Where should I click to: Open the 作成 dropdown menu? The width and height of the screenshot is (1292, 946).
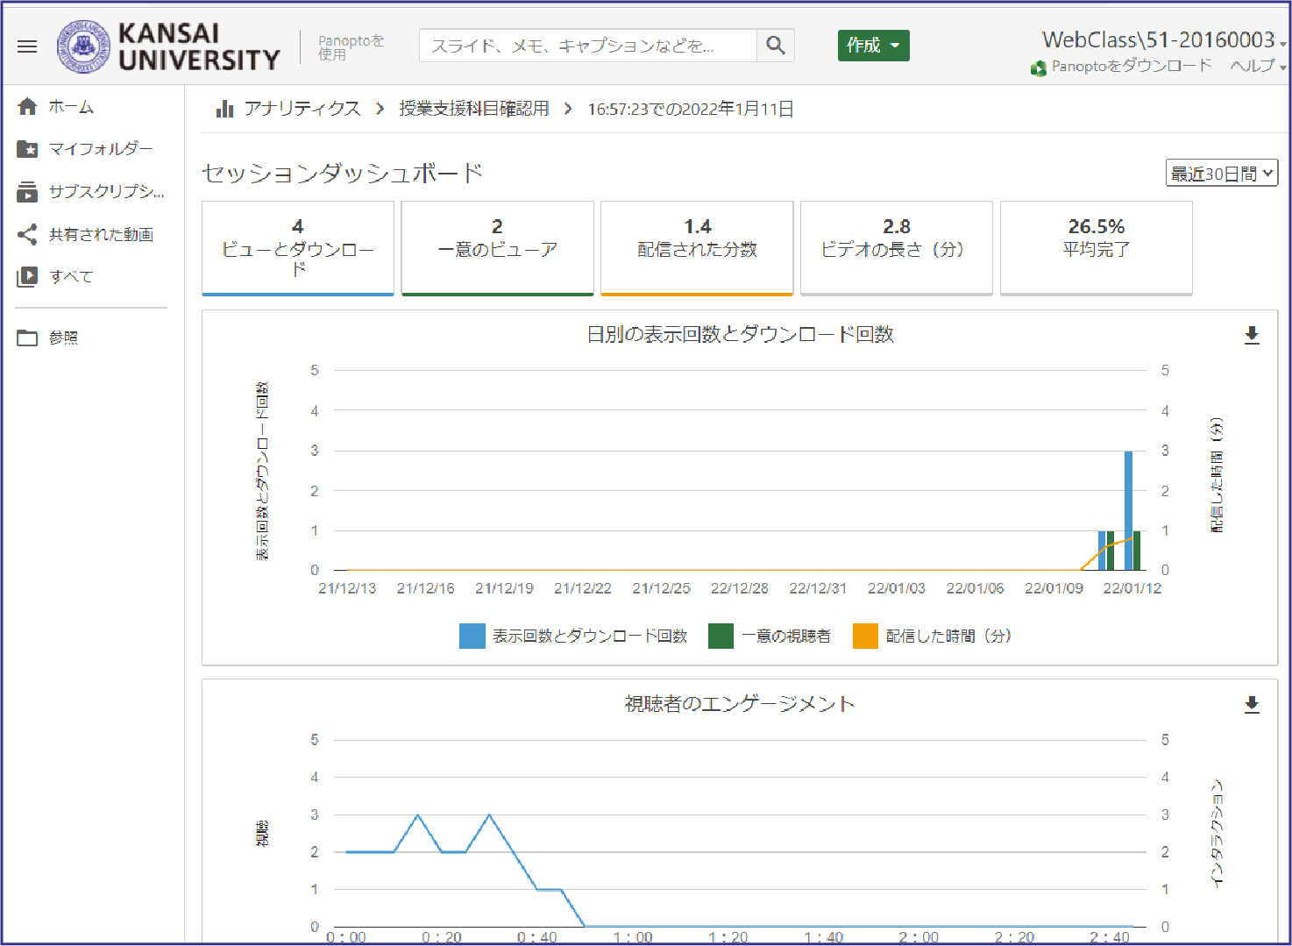[x=872, y=45]
